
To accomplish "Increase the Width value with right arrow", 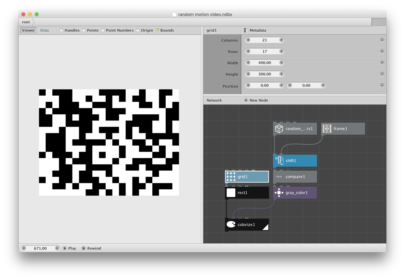I will pos(281,62).
